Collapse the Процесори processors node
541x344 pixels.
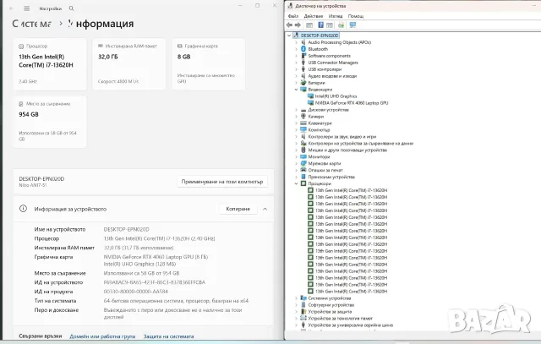pos(296,183)
